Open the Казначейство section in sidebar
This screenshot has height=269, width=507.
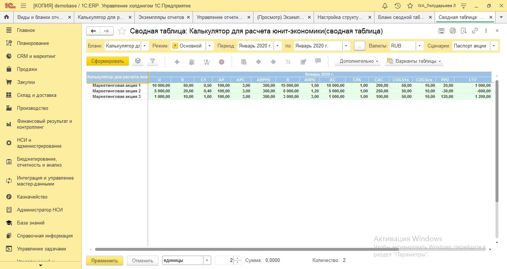[32, 197]
